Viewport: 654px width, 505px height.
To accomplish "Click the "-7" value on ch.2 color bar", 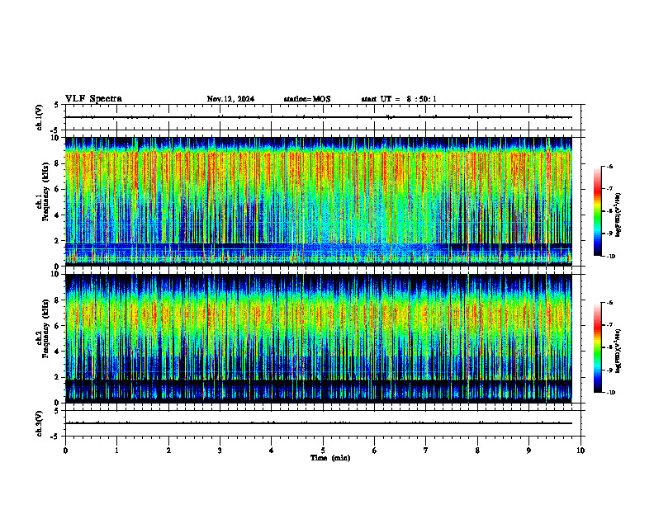I will pyautogui.click(x=609, y=325).
